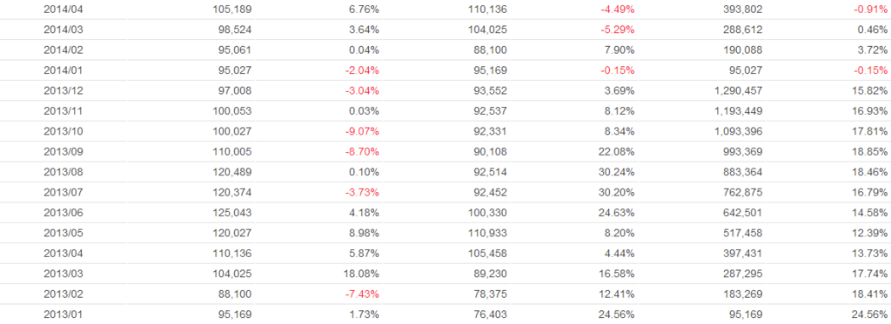This screenshot has height=324, width=891.
Task: Select the 2014/04 date cell
Action: pos(63,9)
